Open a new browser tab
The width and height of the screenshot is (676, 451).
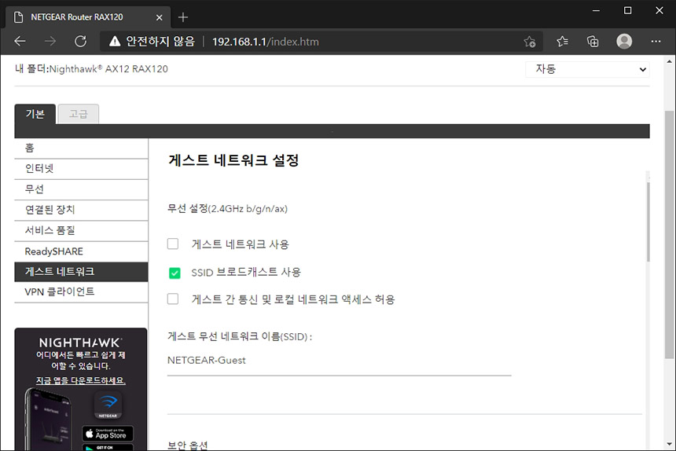[183, 17]
